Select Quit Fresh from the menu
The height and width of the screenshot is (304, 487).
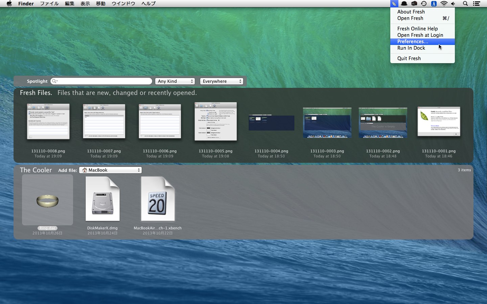point(409,58)
